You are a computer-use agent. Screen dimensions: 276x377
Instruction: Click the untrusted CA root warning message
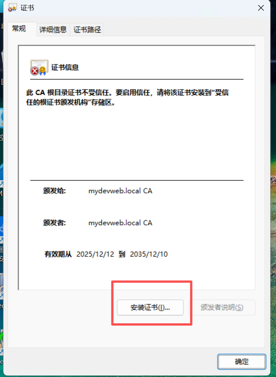[127, 97]
